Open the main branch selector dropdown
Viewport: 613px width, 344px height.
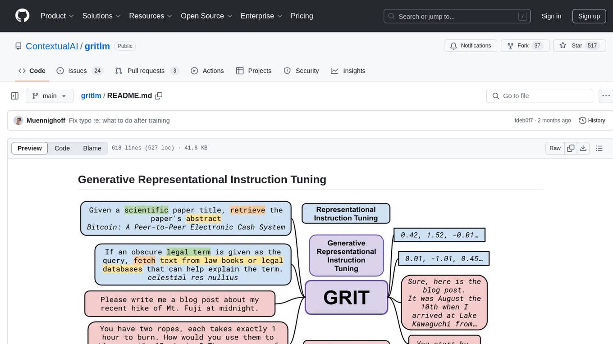tap(49, 96)
